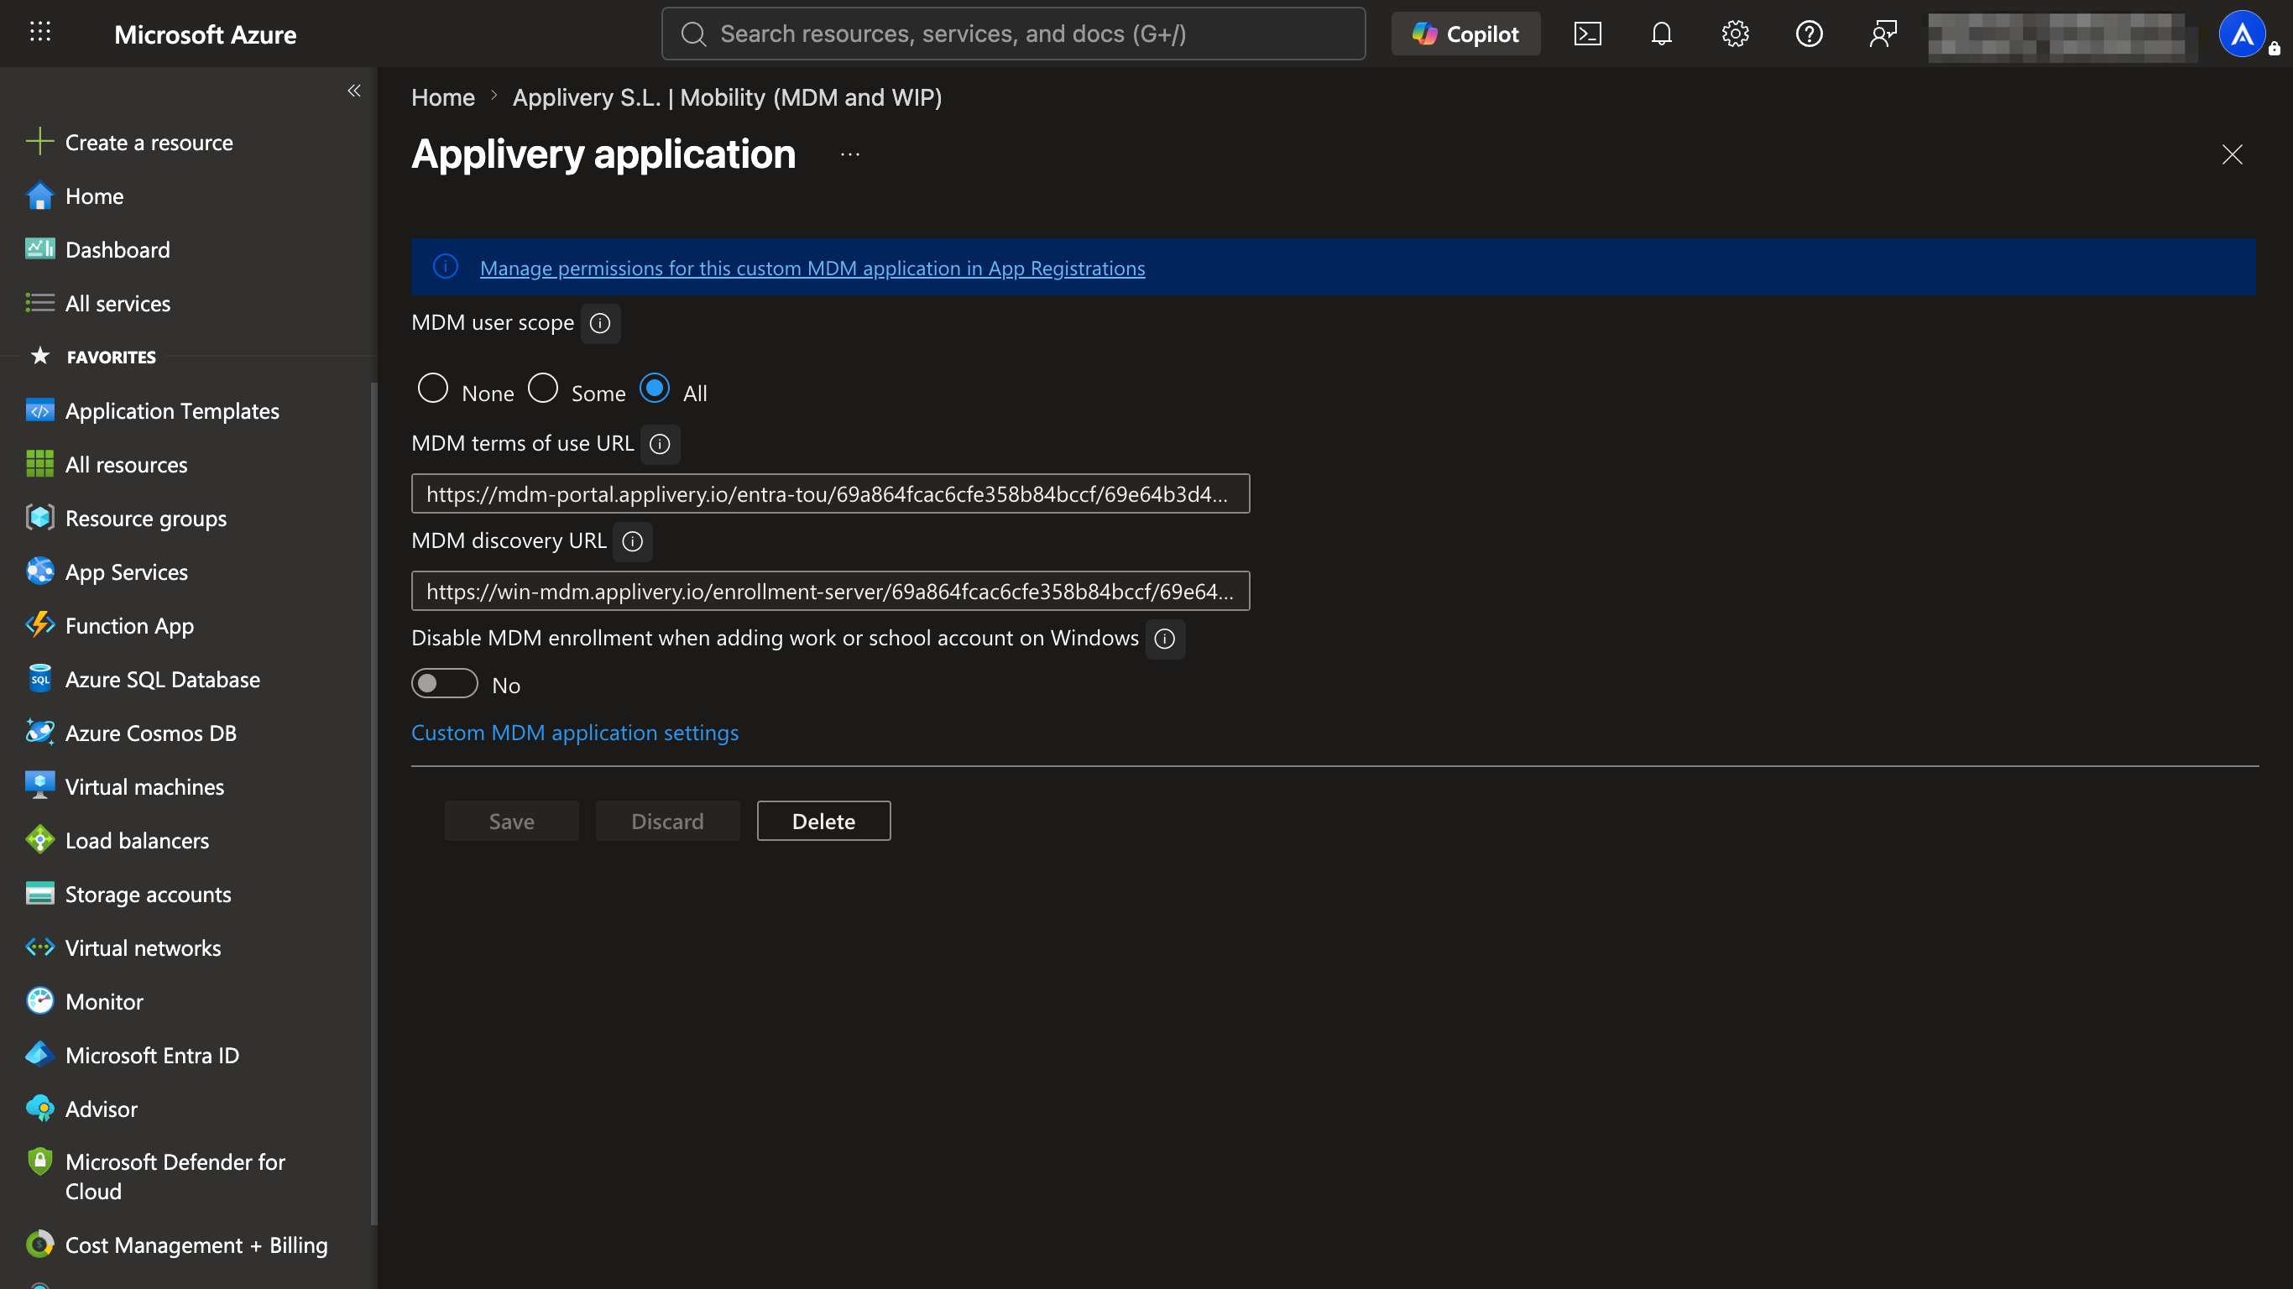Show info for Disable MDM enrollment setting
2293x1289 pixels.
[1164, 639]
